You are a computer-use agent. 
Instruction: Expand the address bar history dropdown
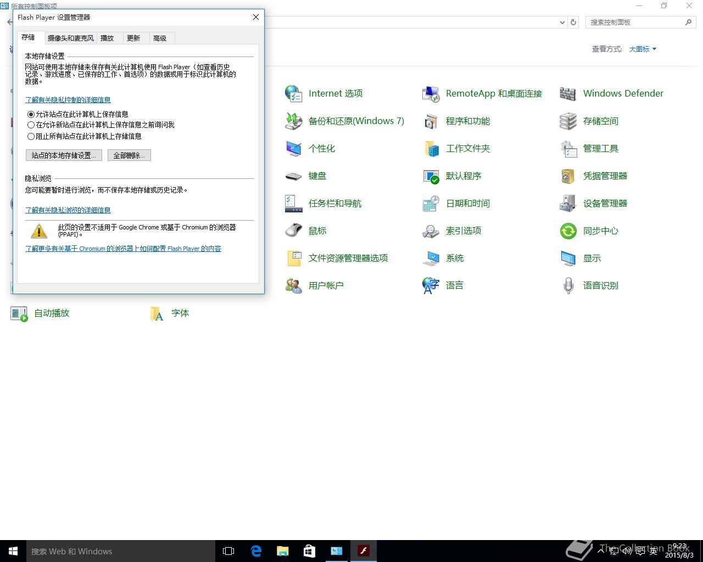[562, 23]
